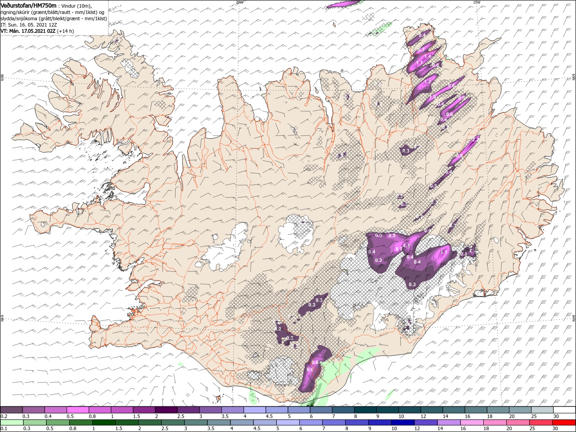Pick the rain legend swatch starting at 2

[x=150, y=423]
